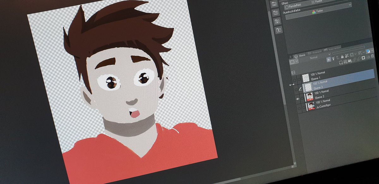Click the figure folder icon in vertical strip

click(x=279, y=30)
